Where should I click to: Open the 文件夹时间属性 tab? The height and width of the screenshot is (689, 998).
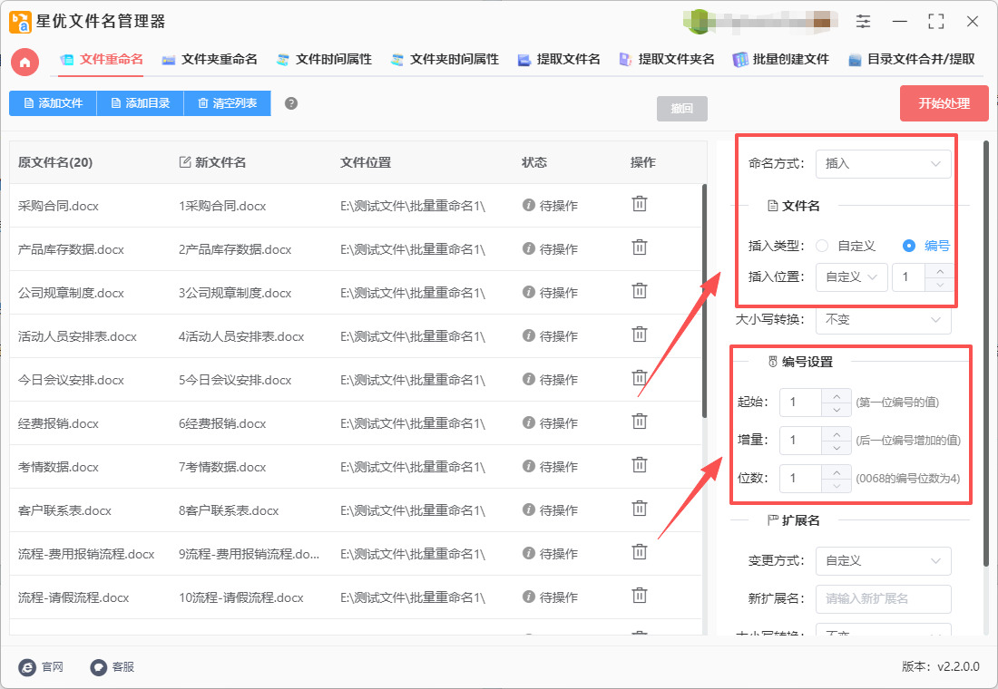tap(445, 59)
